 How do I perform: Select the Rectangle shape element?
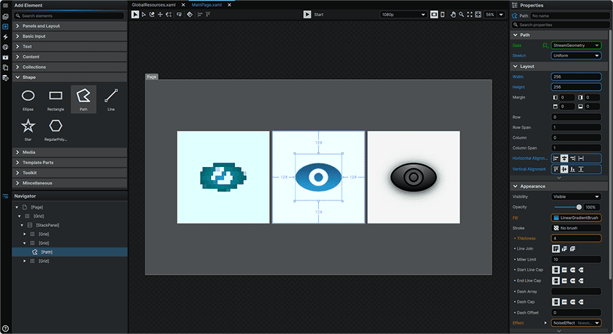[x=56, y=100]
